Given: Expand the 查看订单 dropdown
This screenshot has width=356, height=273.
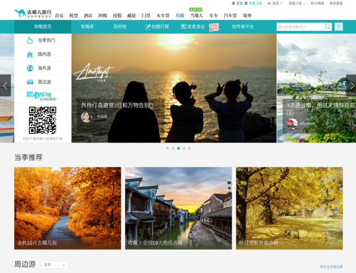Looking at the screenshot, I should 296,3.
